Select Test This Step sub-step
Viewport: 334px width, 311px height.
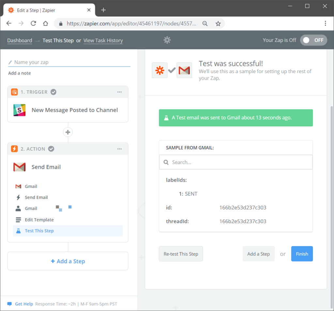pyautogui.click(x=68, y=231)
